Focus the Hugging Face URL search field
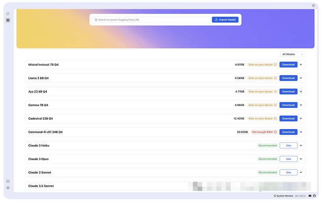This screenshot has height=203, width=325. 151,20
